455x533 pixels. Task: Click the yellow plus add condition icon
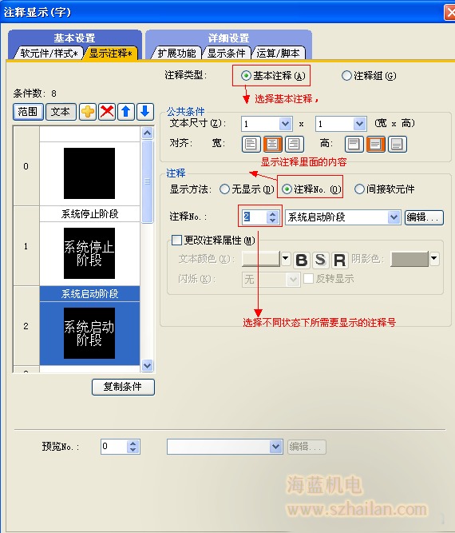click(88, 112)
